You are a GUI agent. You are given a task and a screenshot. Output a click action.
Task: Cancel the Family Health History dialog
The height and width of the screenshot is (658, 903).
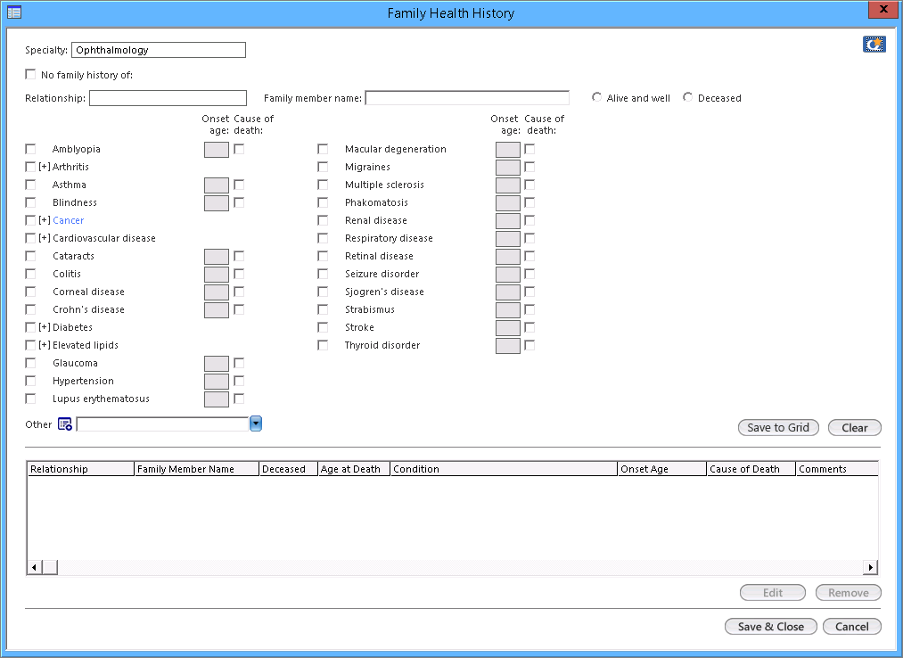click(852, 626)
